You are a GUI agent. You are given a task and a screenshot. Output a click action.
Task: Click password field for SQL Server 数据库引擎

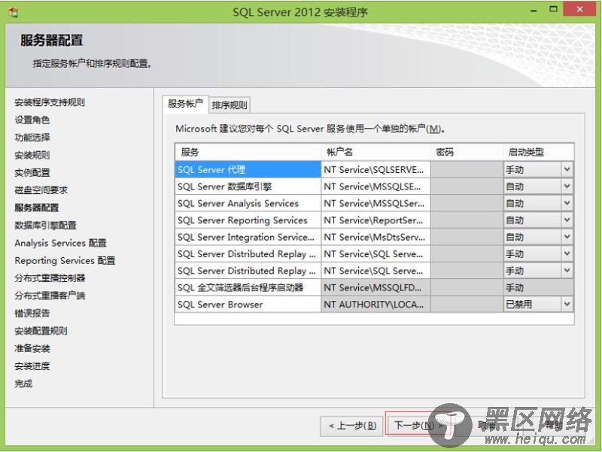tap(467, 186)
